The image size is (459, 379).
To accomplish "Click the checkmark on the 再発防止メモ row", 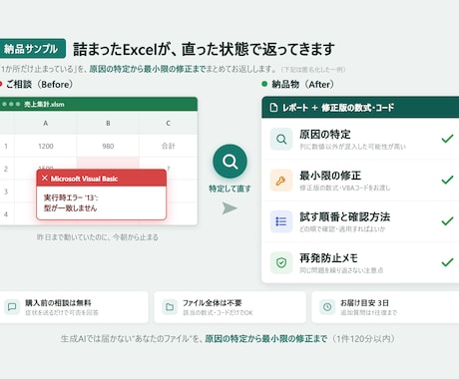I will 447,262.
